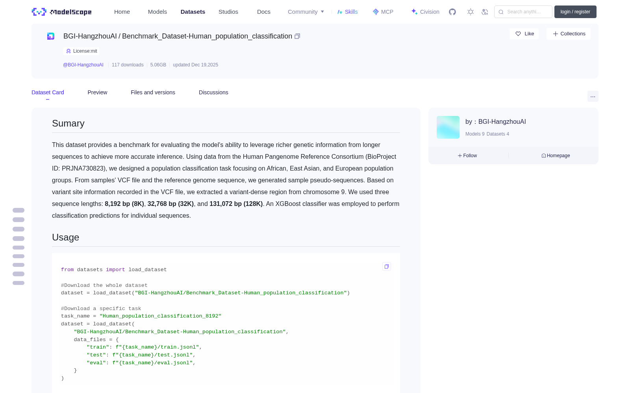Screen dimensions: 630x393
Task: Toggle the light/dark theme sun icon
Action: coord(471,12)
